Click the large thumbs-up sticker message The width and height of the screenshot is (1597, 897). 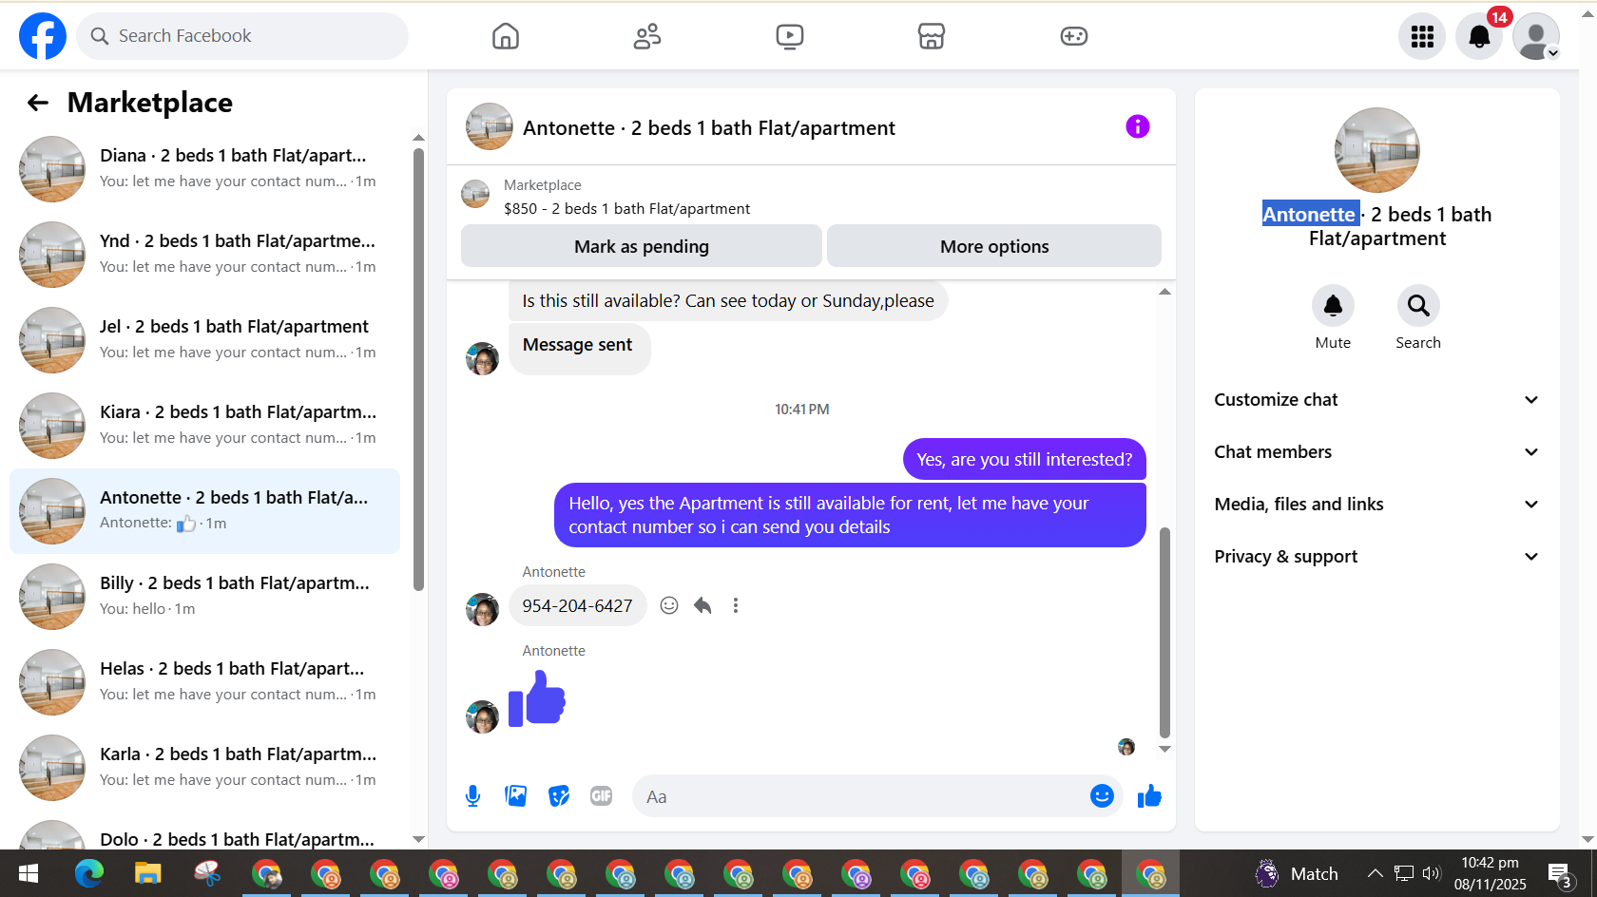tap(537, 698)
